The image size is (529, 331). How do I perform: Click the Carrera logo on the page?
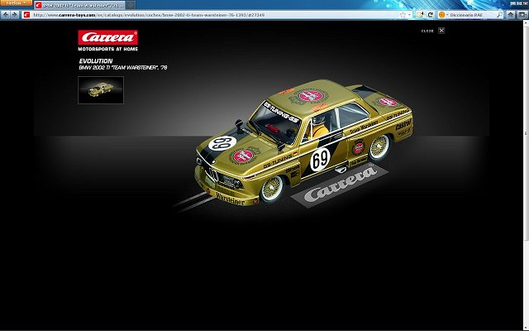(108, 37)
